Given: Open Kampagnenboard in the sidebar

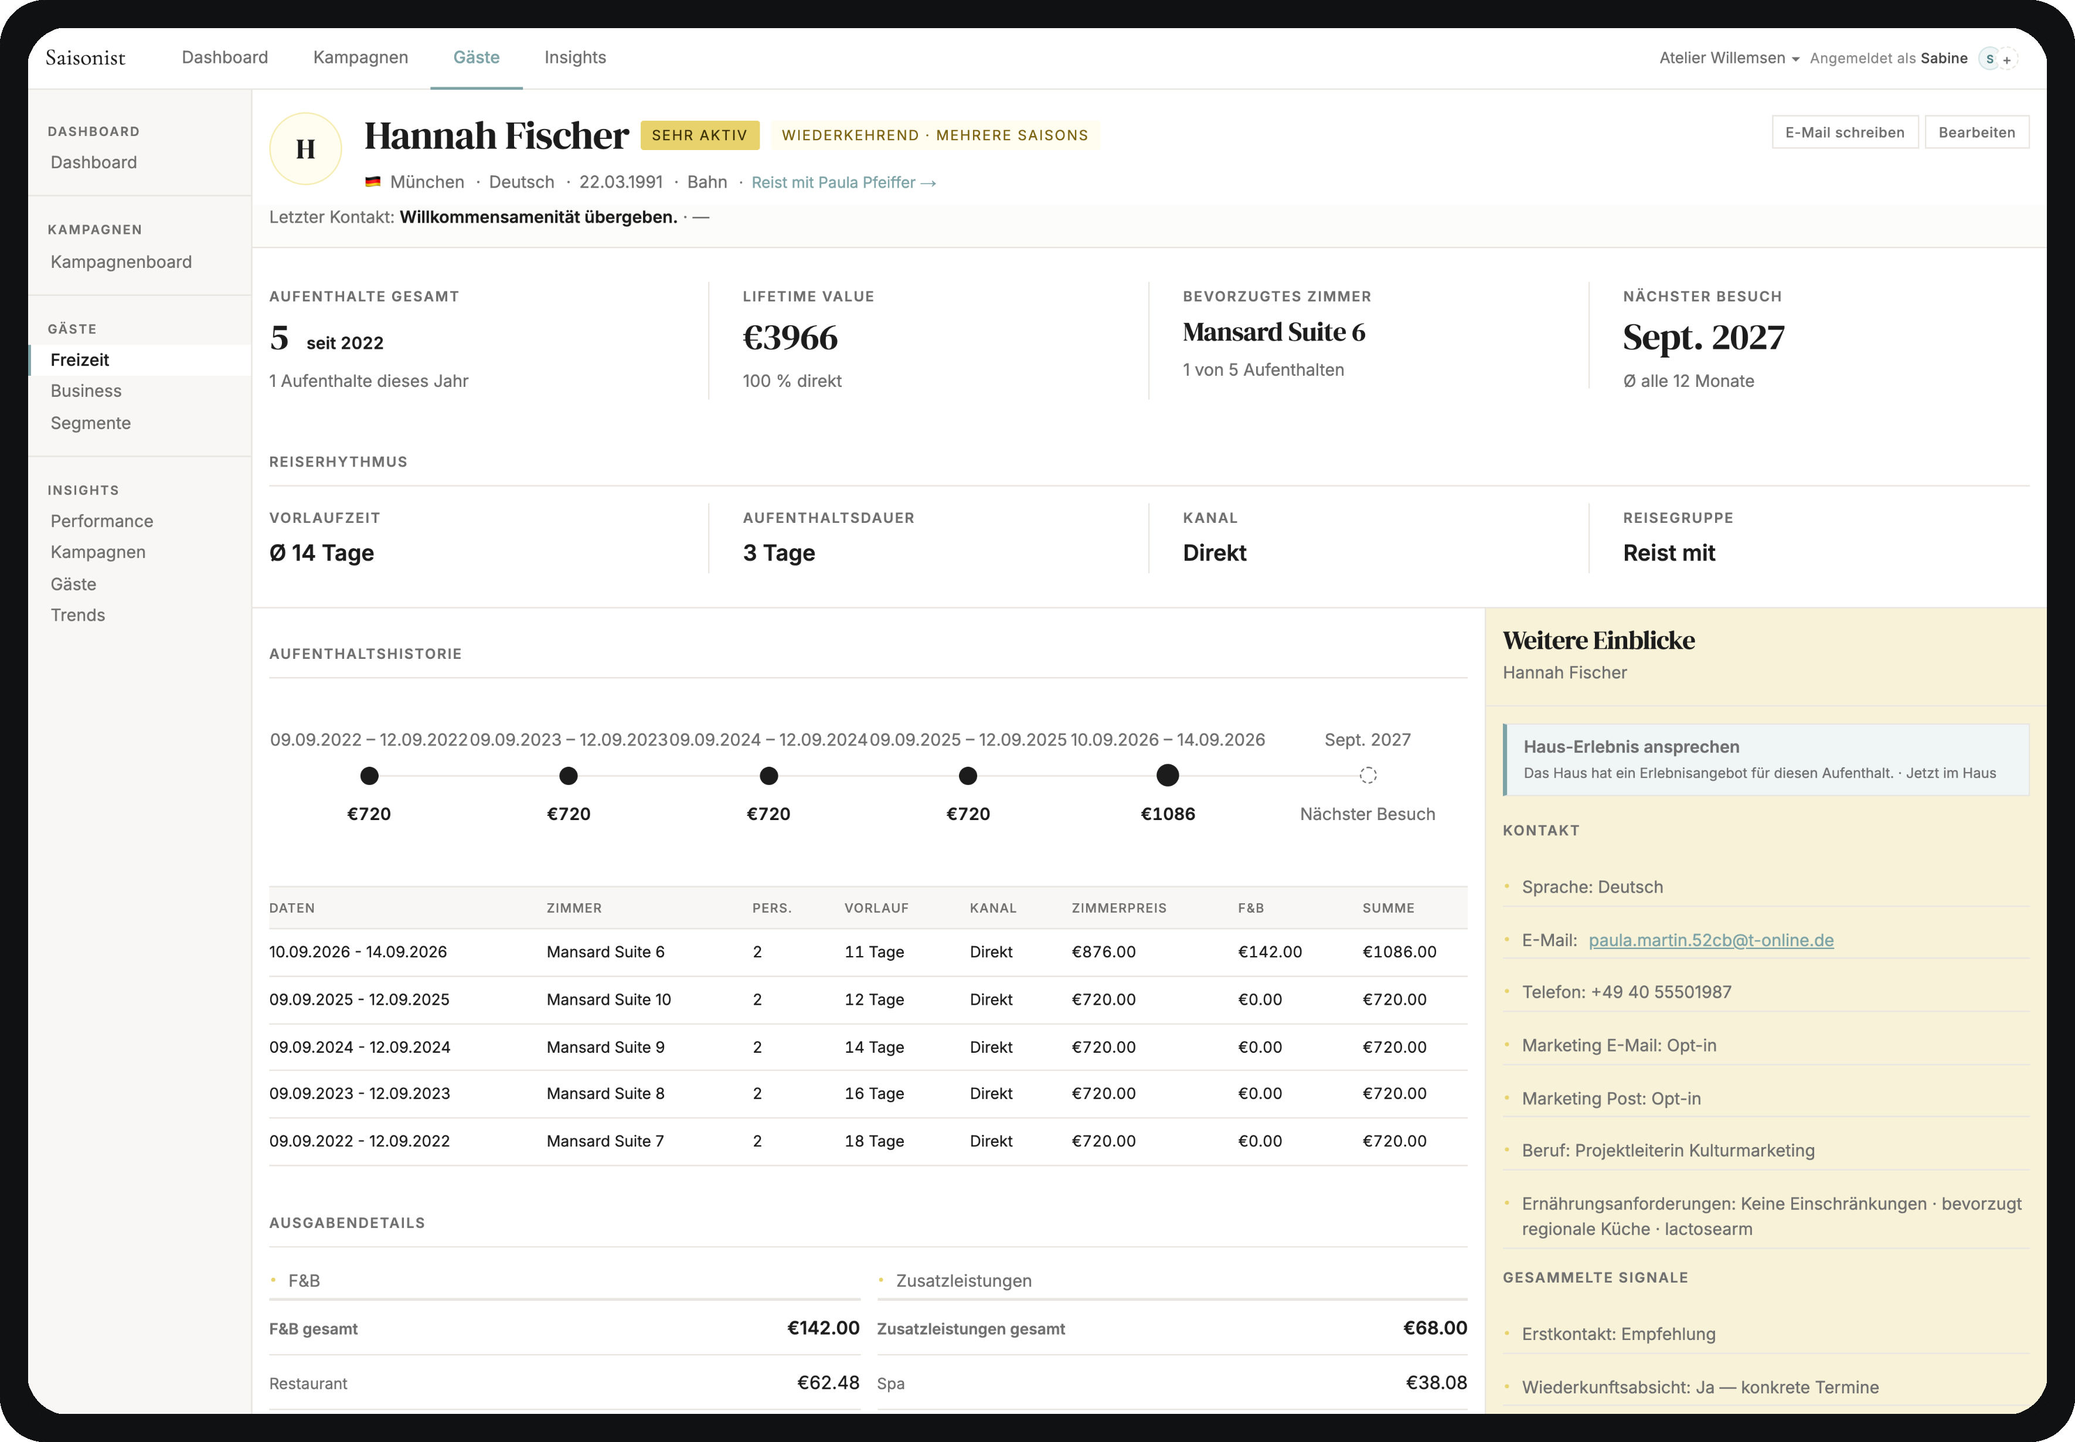Looking at the screenshot, I should tap(121, 262).
